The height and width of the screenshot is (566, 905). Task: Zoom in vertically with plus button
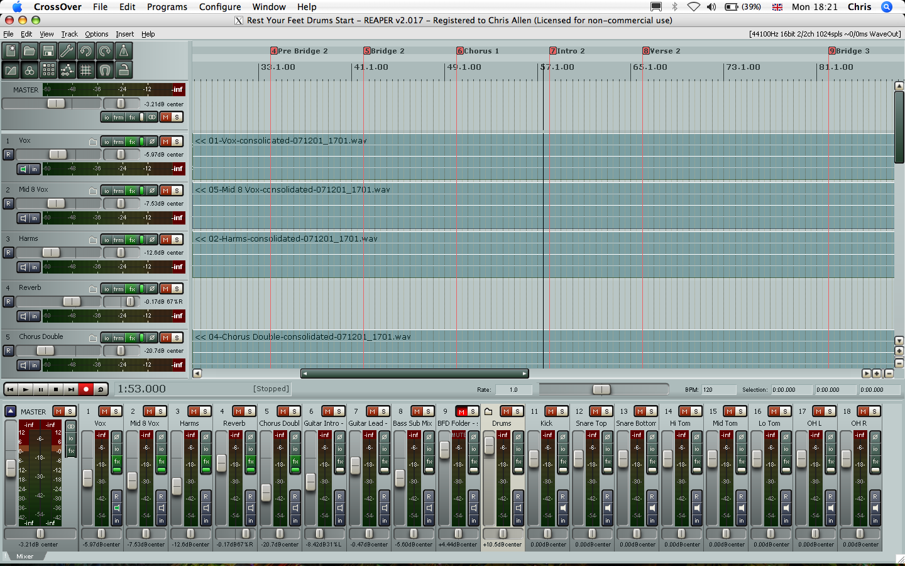pos(899,352)
